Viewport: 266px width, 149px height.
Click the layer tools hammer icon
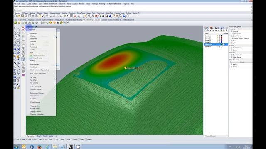click(x=226, y=31)
